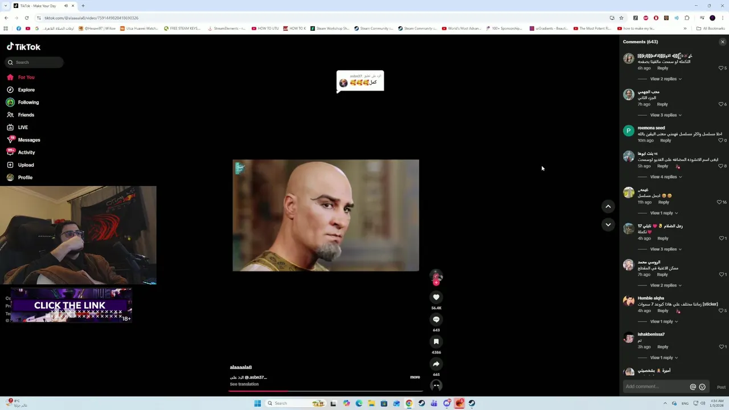Screen dimensions: 729x410
Task: Expand View 3 replies under رجل الظلام comment
Action: pyautogui.click(x=666, y=249)
